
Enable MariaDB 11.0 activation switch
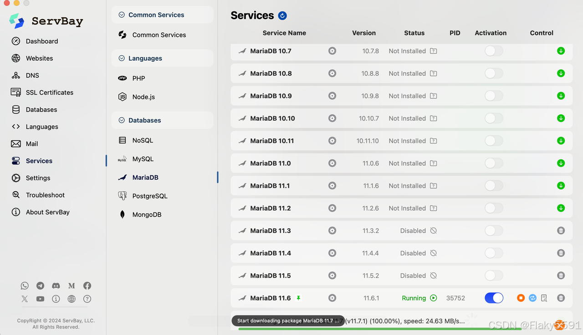point(494,163)
